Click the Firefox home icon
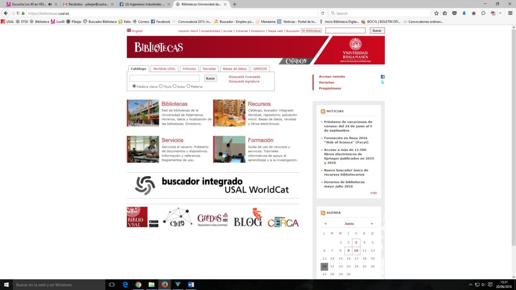516x290 pixels. [474, 13]
